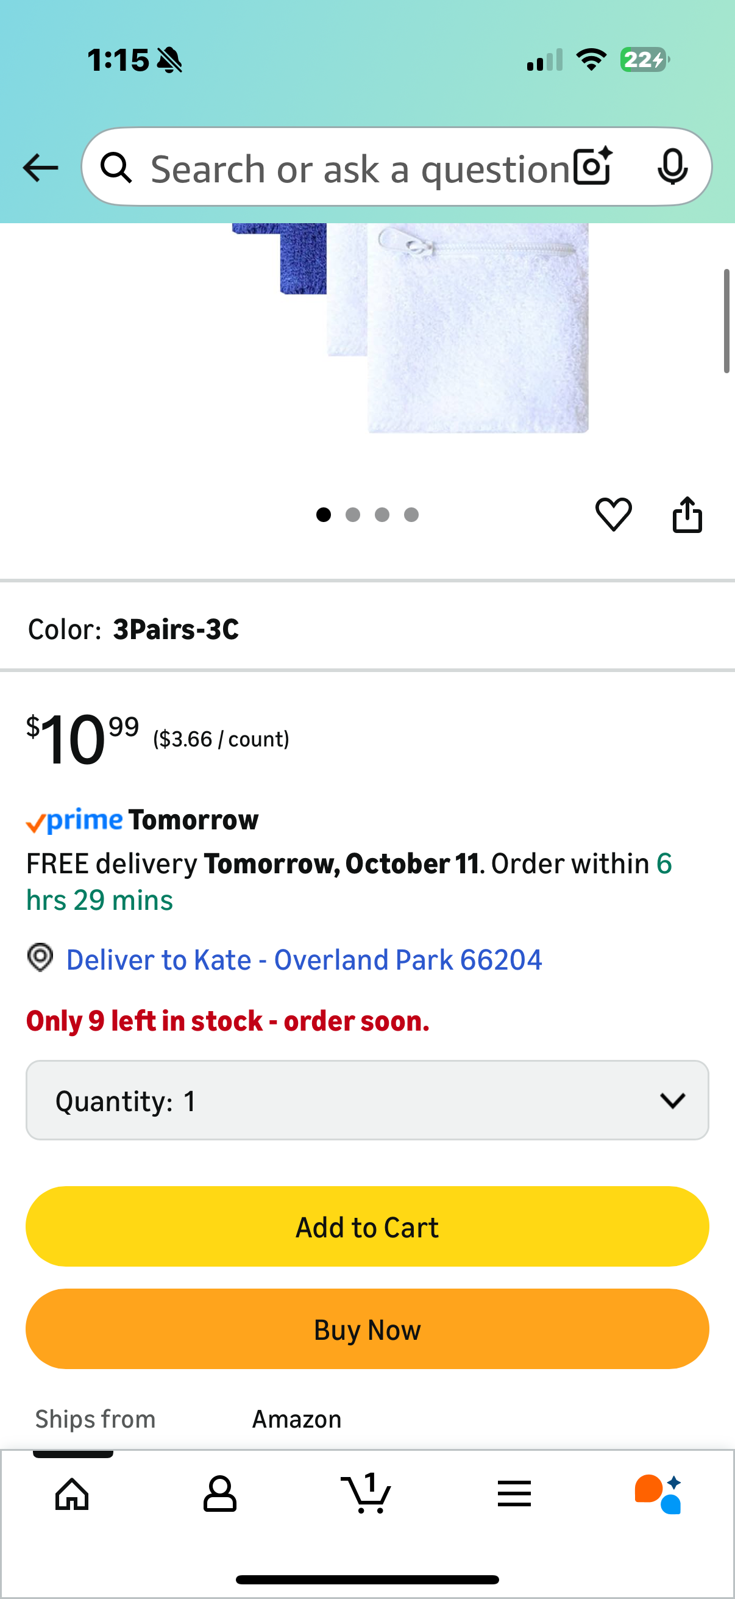Open the account profile tab
This screenshot has width=735, height=1599.
pyautogui.click(x=219, y=1493)
